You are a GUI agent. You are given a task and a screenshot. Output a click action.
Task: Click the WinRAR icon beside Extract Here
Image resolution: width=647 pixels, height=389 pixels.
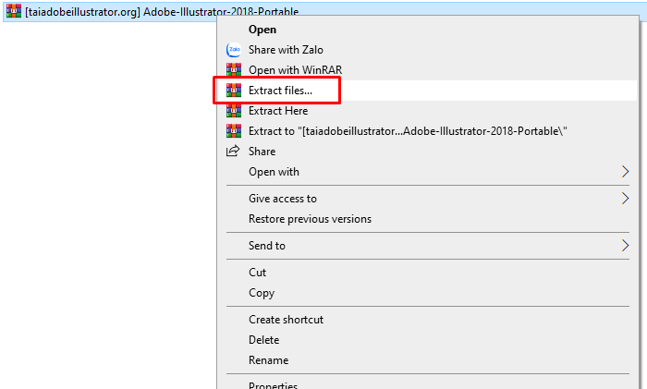(x=233, y=111)
